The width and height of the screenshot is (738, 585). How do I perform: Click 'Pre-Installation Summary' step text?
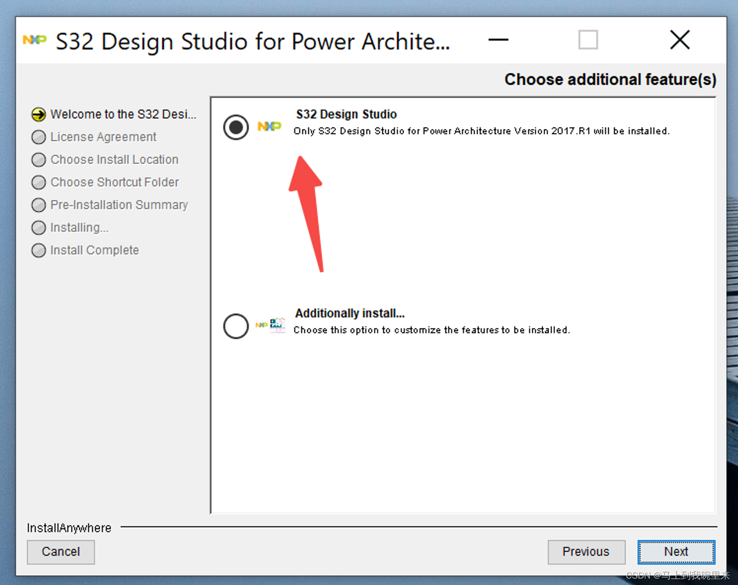pyautogui.click(x=119, y=205)
